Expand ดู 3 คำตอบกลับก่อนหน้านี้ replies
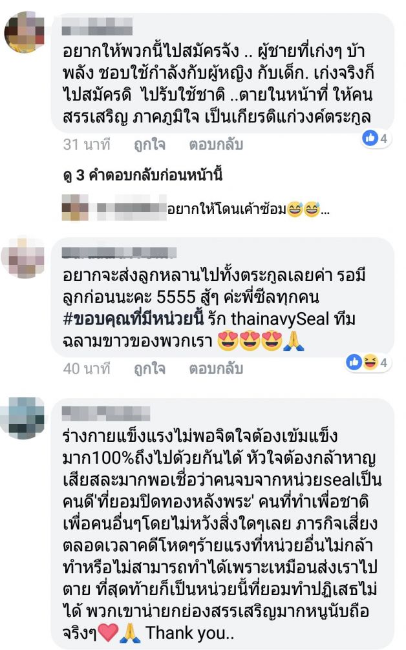406x650 pixels. point(143,175)
